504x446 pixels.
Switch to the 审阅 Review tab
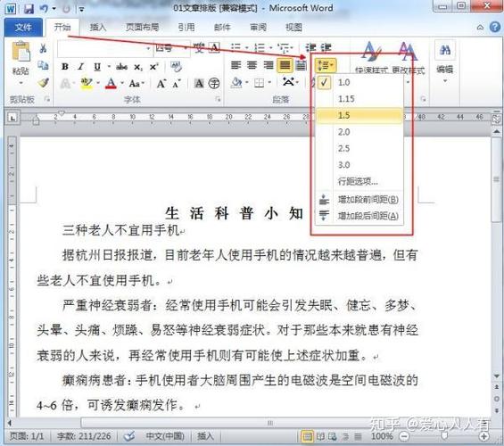(259, 28)
